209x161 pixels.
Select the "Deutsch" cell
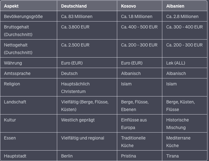pyautogui.click(x=69, y=73)
